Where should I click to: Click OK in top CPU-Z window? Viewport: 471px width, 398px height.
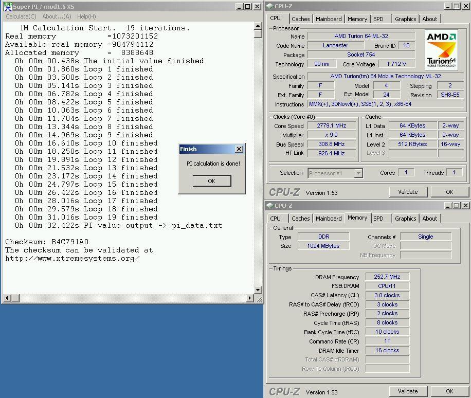coord(449,192)
